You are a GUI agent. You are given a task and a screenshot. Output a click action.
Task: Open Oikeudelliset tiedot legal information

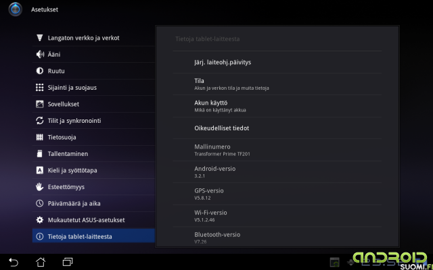pos(277,128)
